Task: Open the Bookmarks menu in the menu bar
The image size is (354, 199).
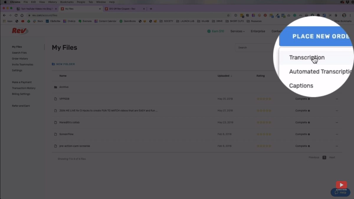Action: pyautogui.click(x=67, y=2)
